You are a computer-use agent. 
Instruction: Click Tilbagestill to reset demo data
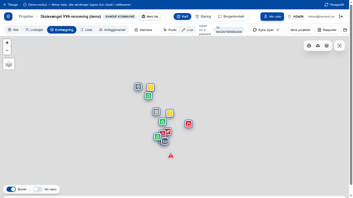point(334,5)
